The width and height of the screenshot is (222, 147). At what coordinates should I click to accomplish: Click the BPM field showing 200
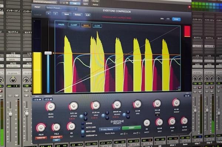[x=168, y=19]
